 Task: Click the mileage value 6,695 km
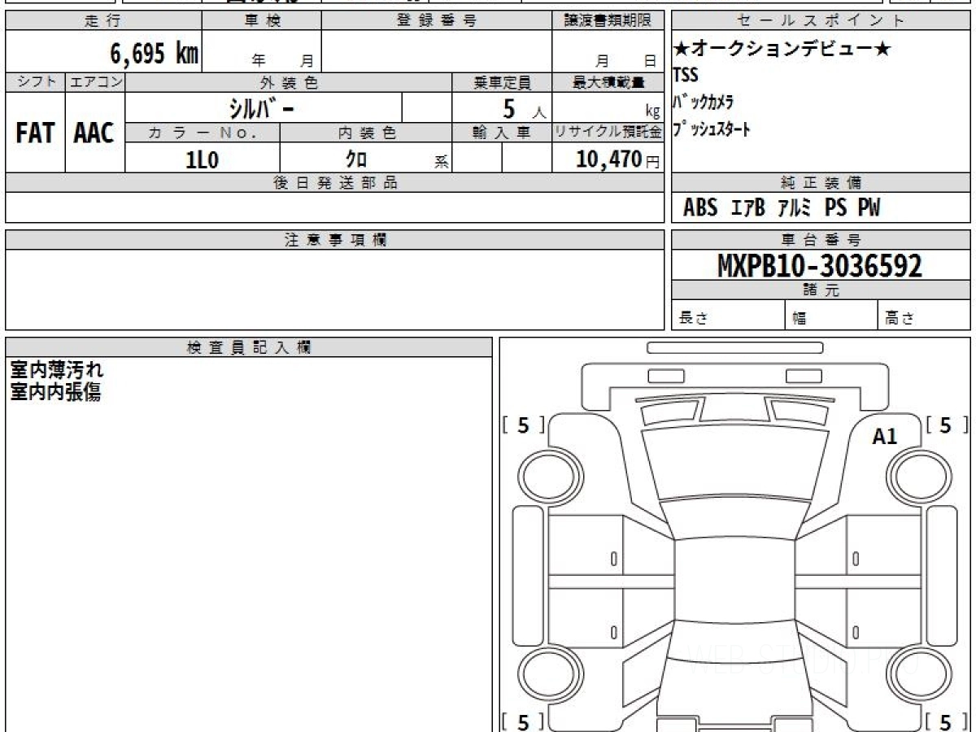[155, 54]
